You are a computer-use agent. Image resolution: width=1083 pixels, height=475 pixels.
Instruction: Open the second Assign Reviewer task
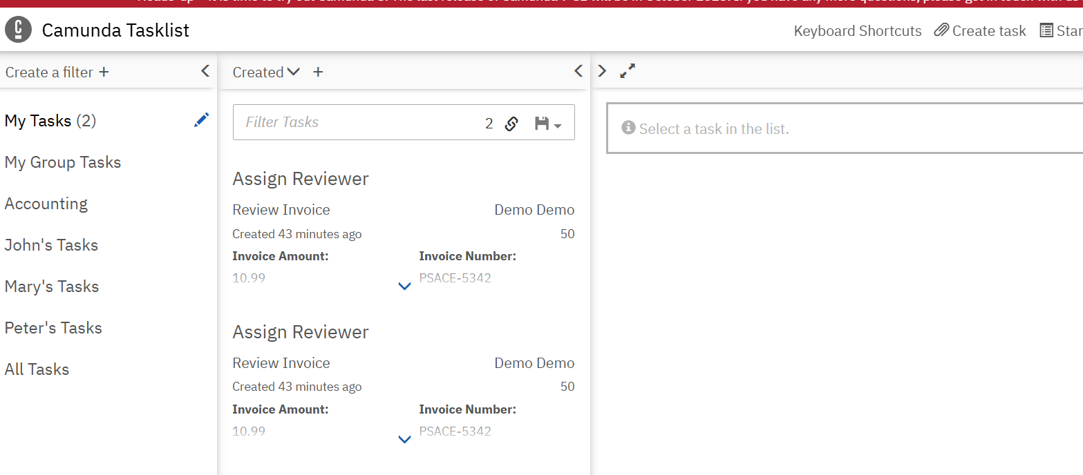coord(301,332)
